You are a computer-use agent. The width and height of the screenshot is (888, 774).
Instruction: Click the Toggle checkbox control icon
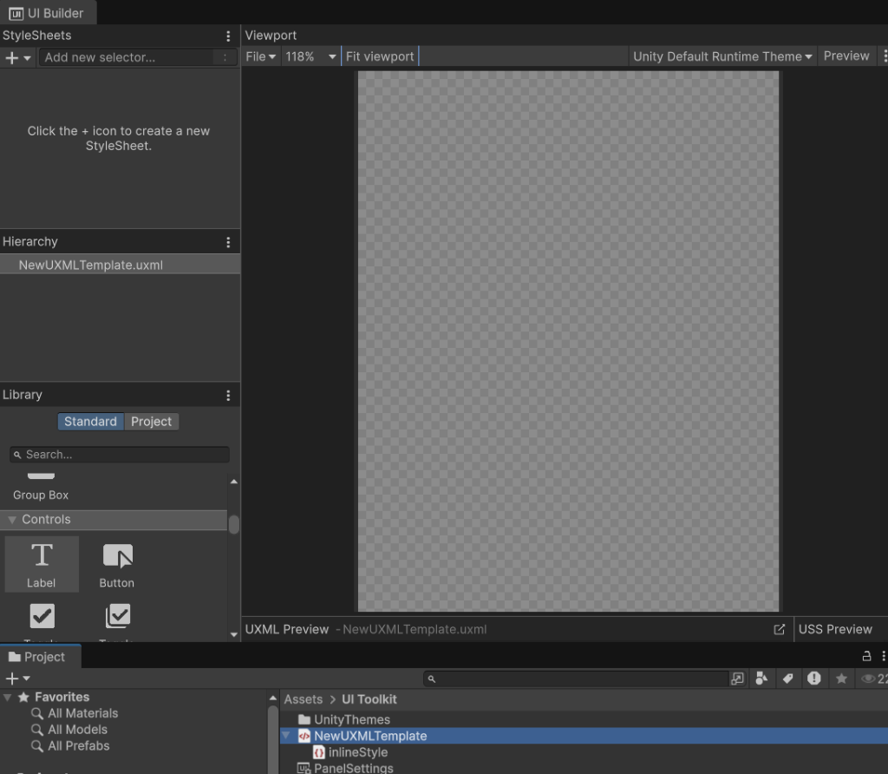pyautogui.click(x=42, y=617)
